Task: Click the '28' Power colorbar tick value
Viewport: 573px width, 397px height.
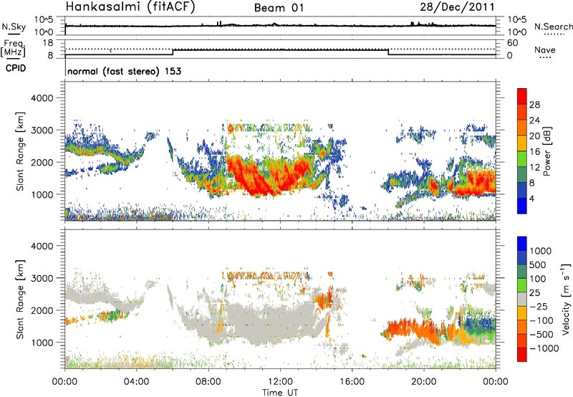Action: coord(534,105)
